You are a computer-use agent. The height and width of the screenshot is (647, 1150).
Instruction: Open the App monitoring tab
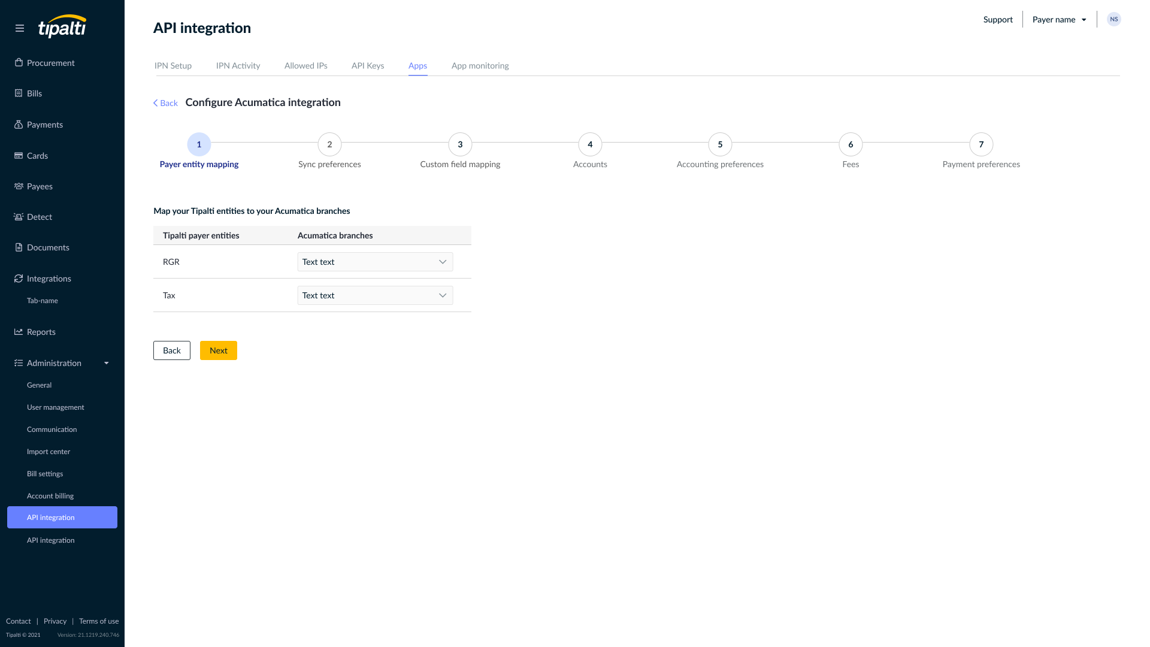(480, 66)
